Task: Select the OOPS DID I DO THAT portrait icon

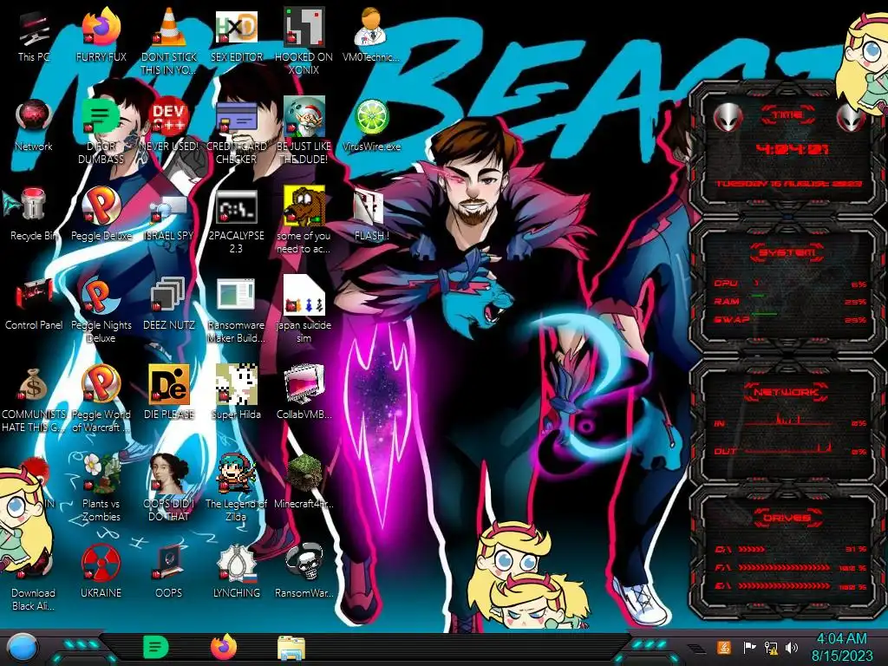Action: pos(168,487)
